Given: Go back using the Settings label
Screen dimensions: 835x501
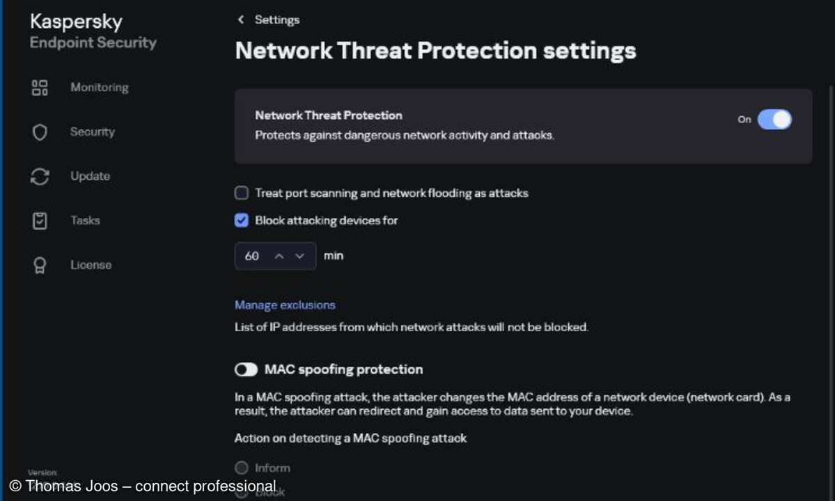Looking at the screenshot, I should tap(276, 19).
